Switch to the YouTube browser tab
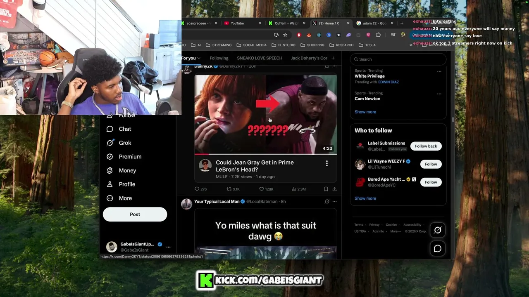Screen dimensions: 529x297 (x=243, y=23)
